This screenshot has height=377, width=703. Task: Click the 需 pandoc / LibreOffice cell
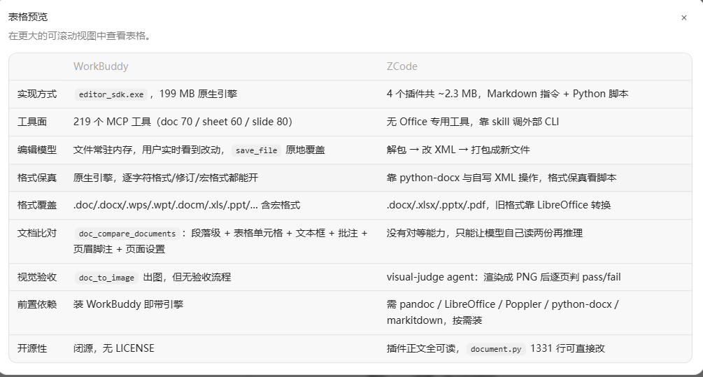pos(502,313)
